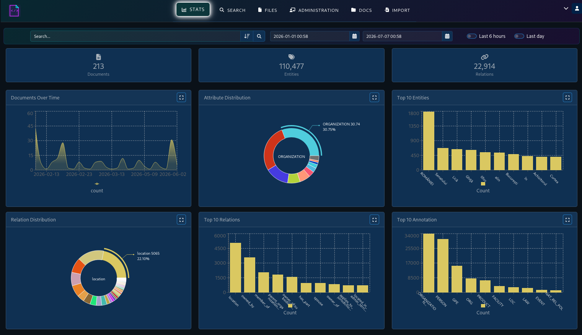Open the Search tab
Image resolution: width=582 pixels, height=335 pixels.
coord(233,10)
